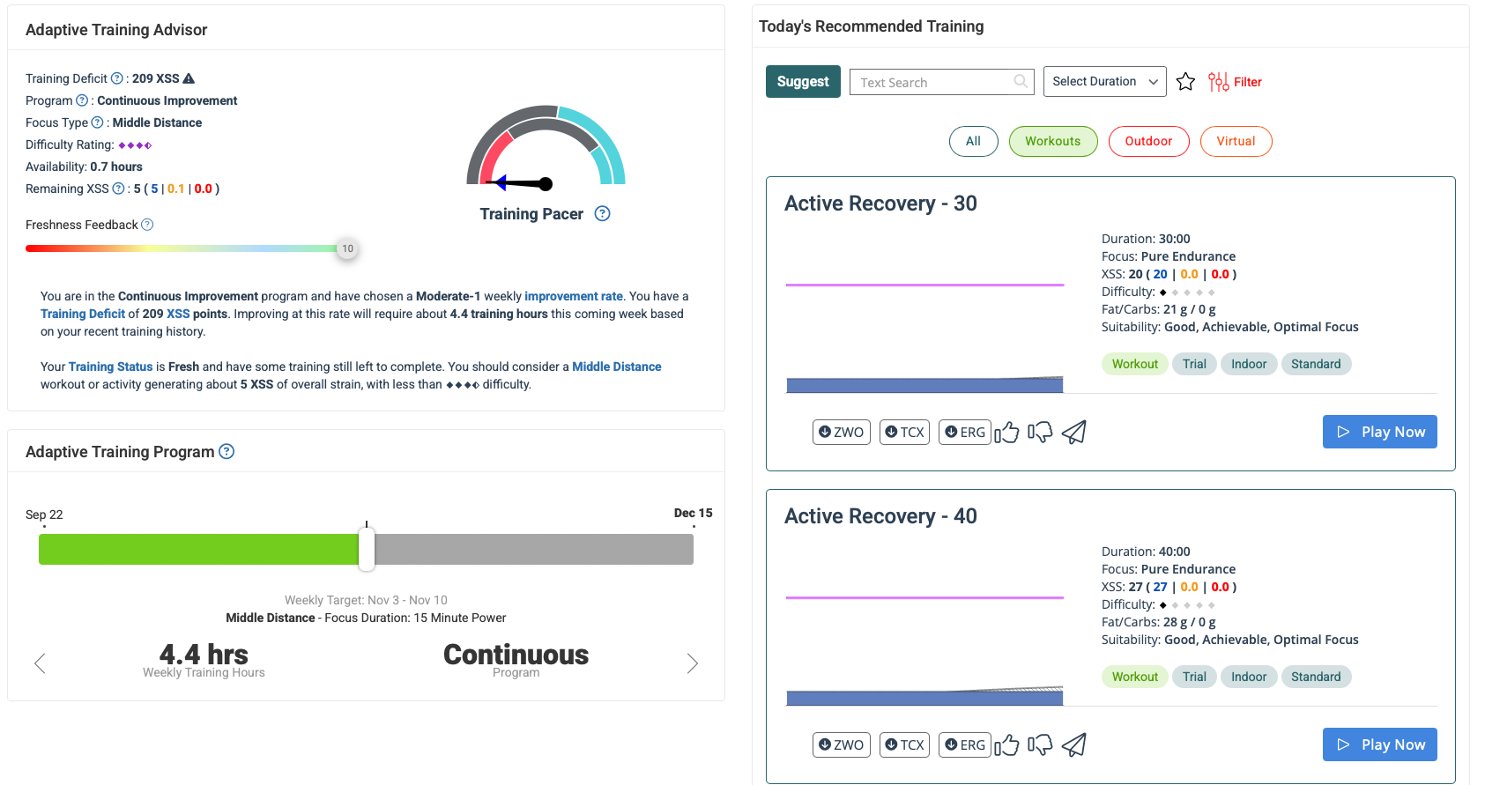Click the favorites star icon
The height and width of the screenshot is (785, 1485).
pos(1185,82)
